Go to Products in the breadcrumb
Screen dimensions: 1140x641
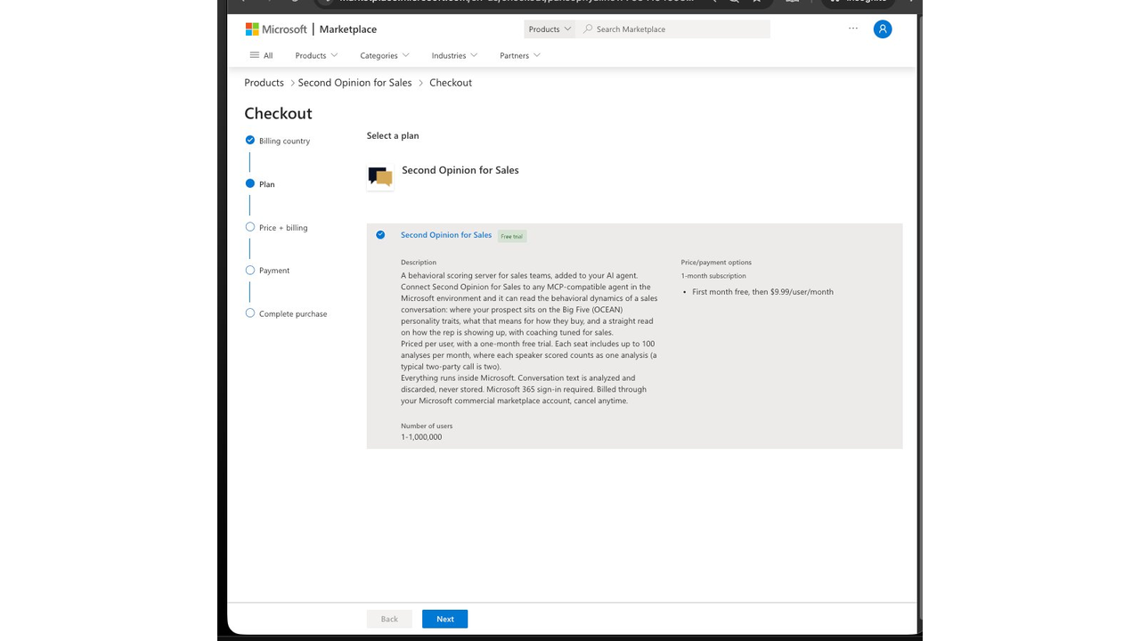(x=265, y=83)
